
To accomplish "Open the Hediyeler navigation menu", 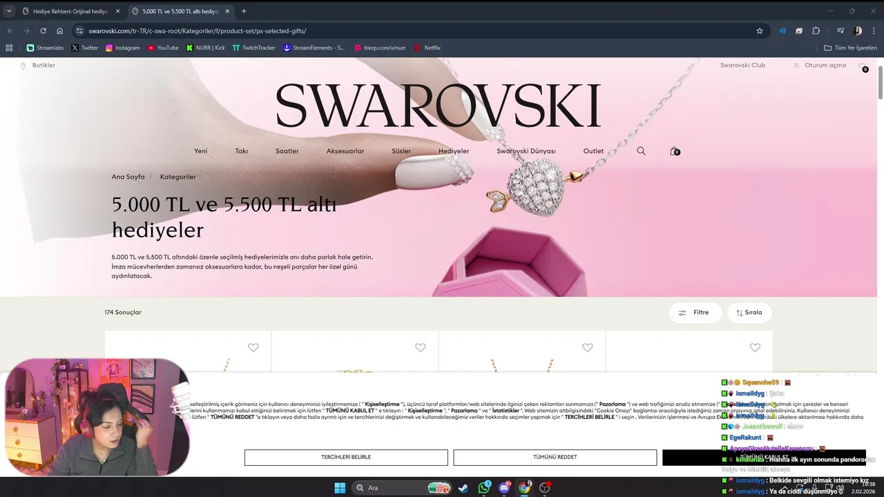I will 454,151.
